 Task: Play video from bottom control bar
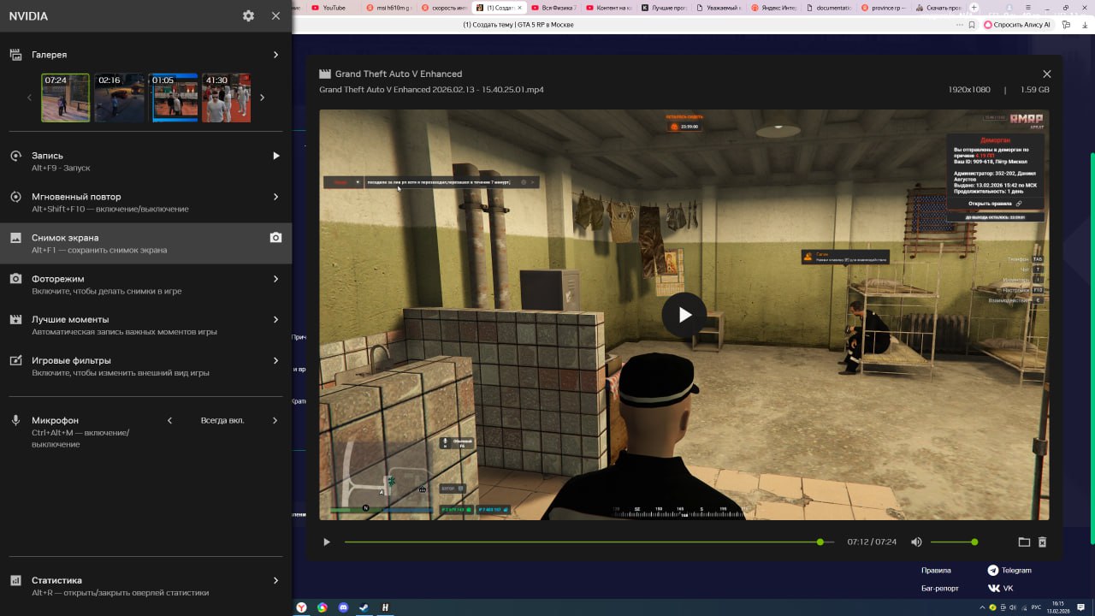(x=327, y=542)
